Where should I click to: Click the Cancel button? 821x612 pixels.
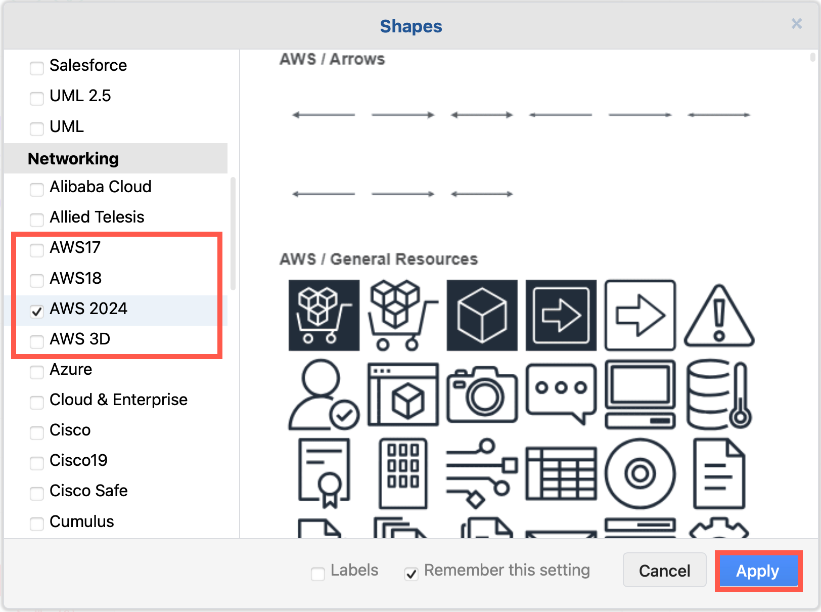point(664,571)
